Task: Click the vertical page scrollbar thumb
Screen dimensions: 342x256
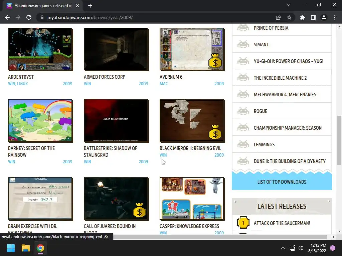Action: (339, 140)
